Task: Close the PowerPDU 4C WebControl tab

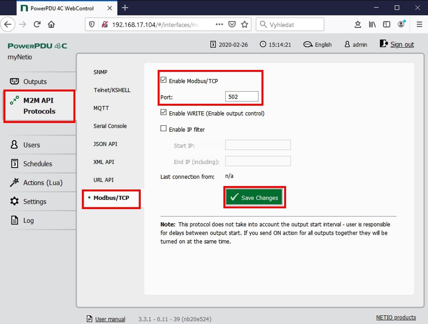Action: [x=110, y=8]
